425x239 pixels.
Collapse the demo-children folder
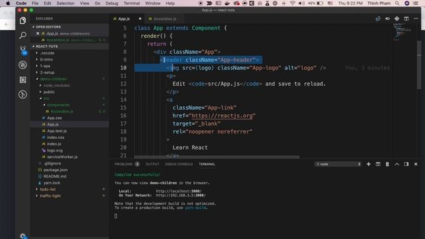coord(53,79)
